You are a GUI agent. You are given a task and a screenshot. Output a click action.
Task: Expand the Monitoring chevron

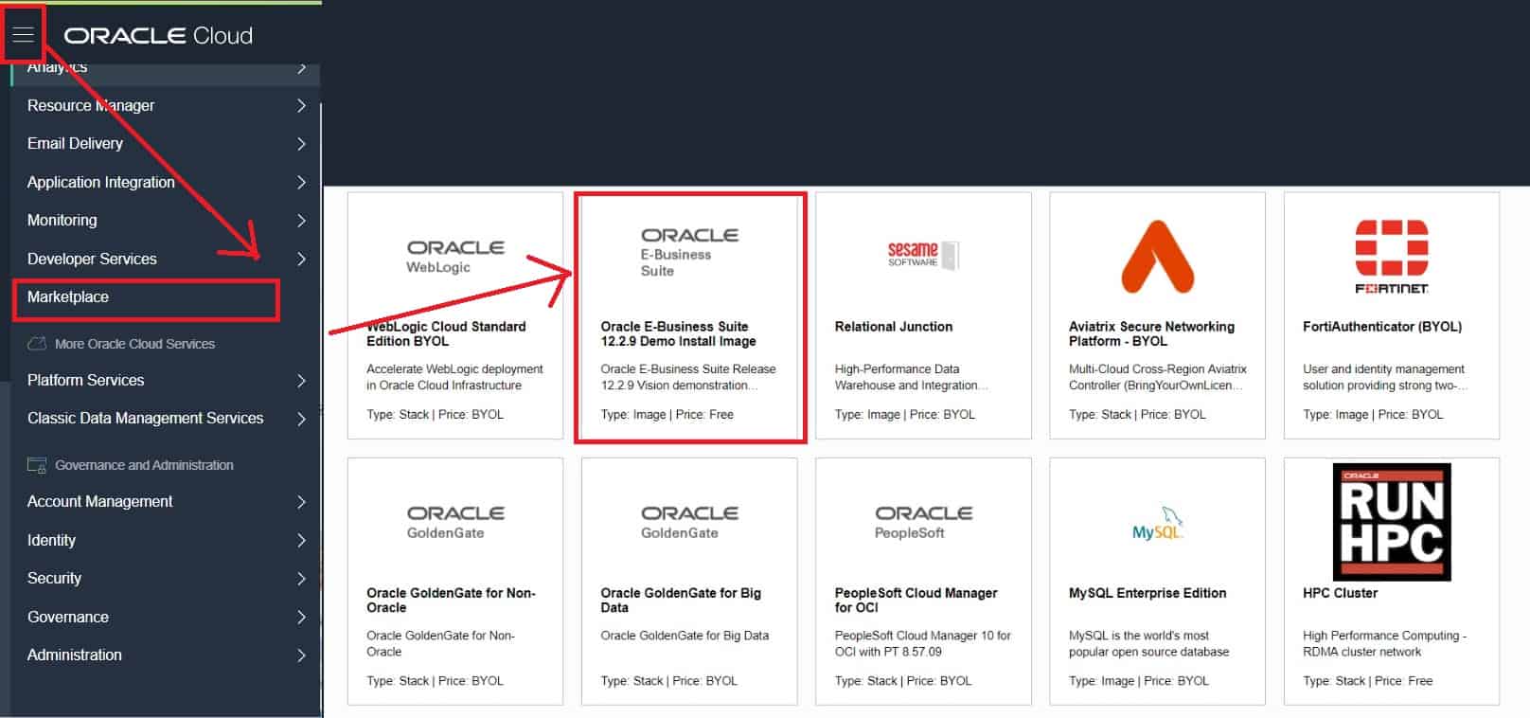tap(301, 221)
